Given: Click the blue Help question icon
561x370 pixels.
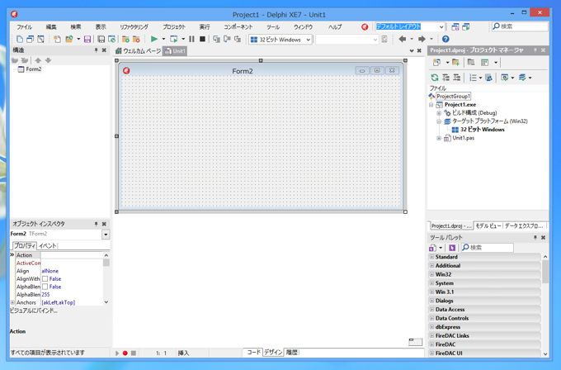Looking at the screenshot, I should [x=445, y=39].
